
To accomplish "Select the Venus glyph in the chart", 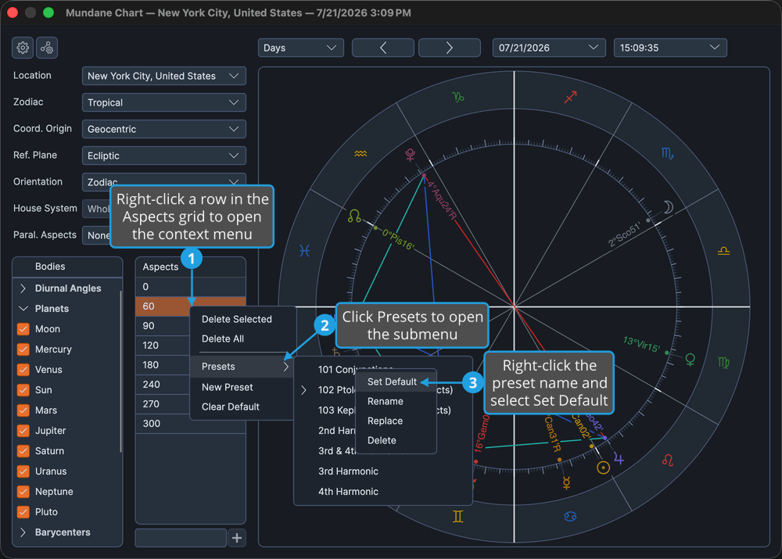I will tap(691, 360).
